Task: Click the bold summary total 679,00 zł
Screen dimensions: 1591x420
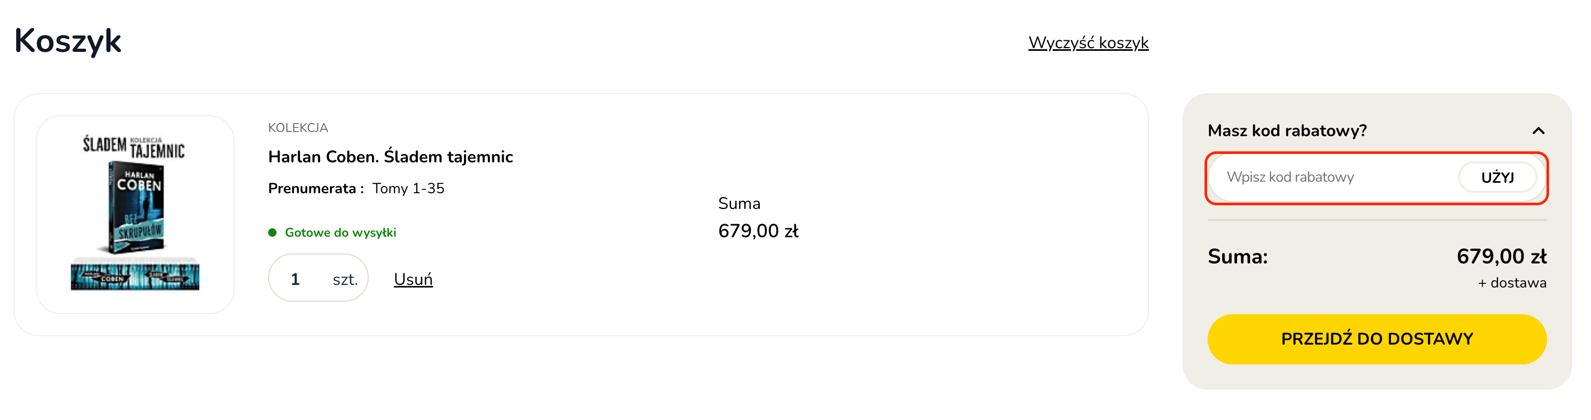Action: click(1501, 256)
